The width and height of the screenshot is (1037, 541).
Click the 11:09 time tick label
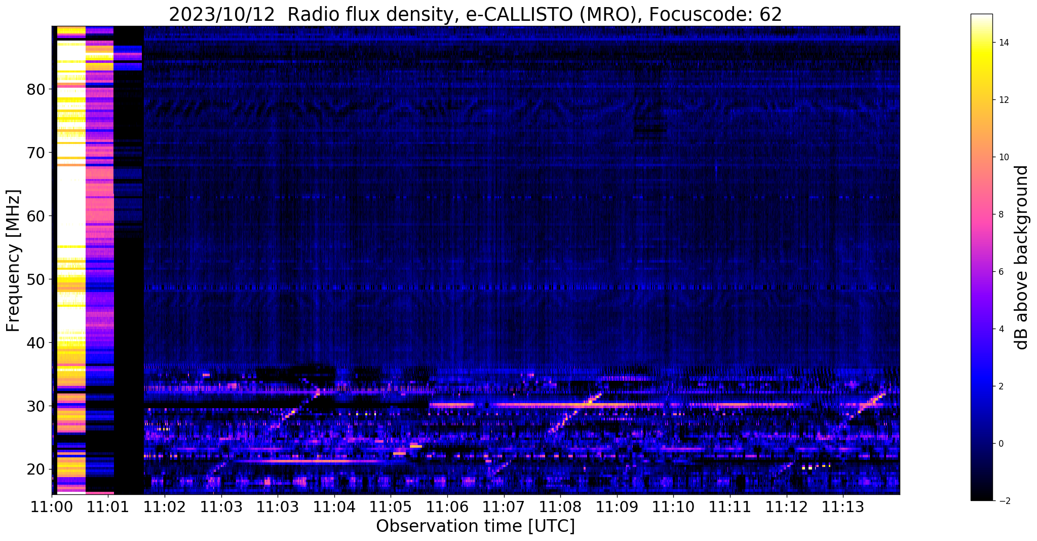pyautogui.click(x=617, y=507)
